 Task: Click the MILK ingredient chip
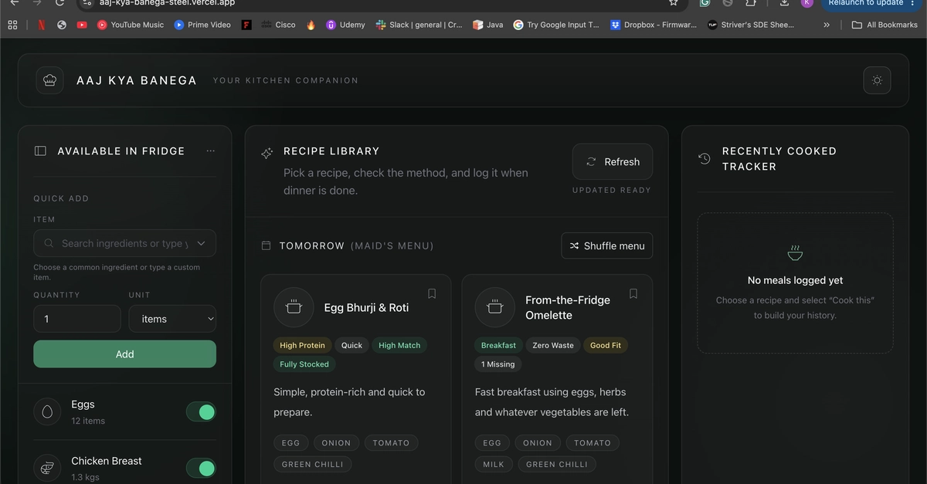494,464
